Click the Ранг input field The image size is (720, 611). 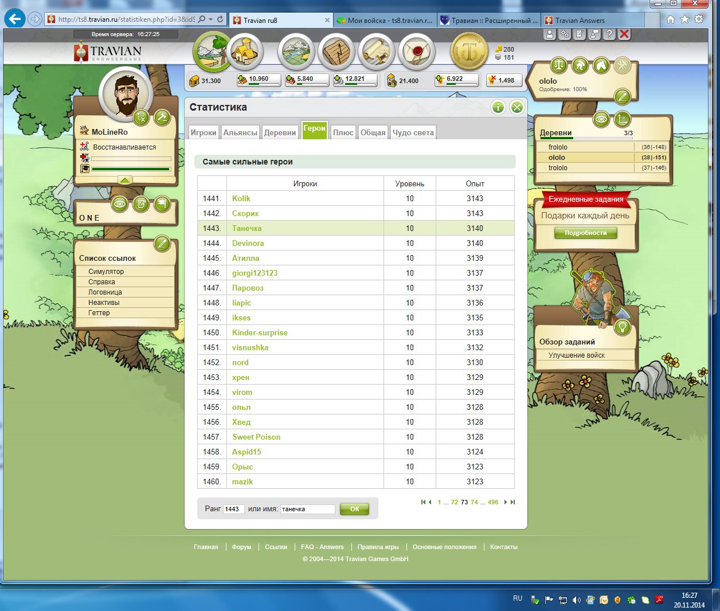click(234, 509)
